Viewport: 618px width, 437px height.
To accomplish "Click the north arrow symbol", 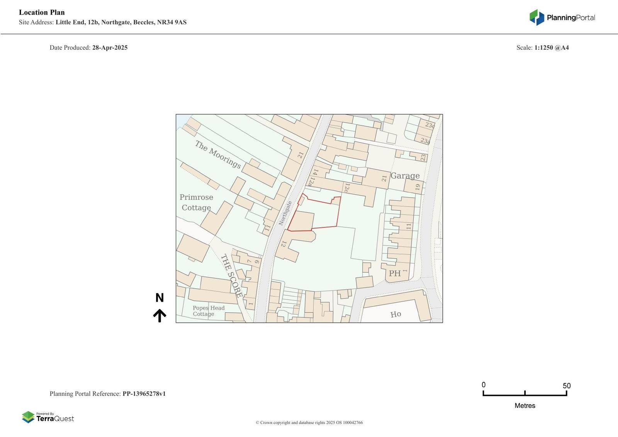I will tap(160, 315).
